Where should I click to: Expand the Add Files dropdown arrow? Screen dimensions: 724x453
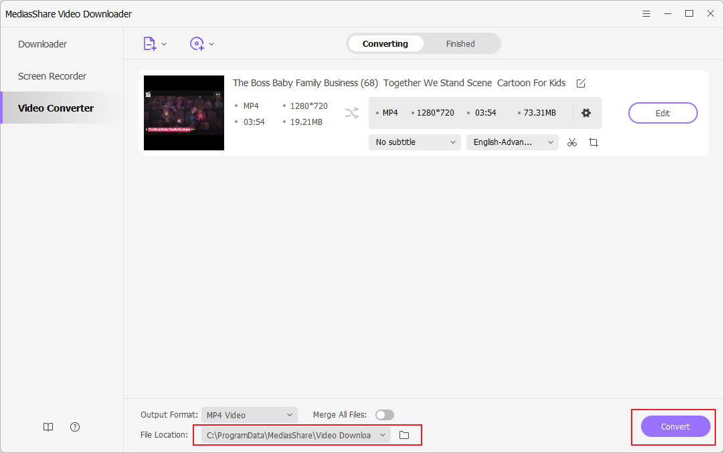tap(164, 44)
